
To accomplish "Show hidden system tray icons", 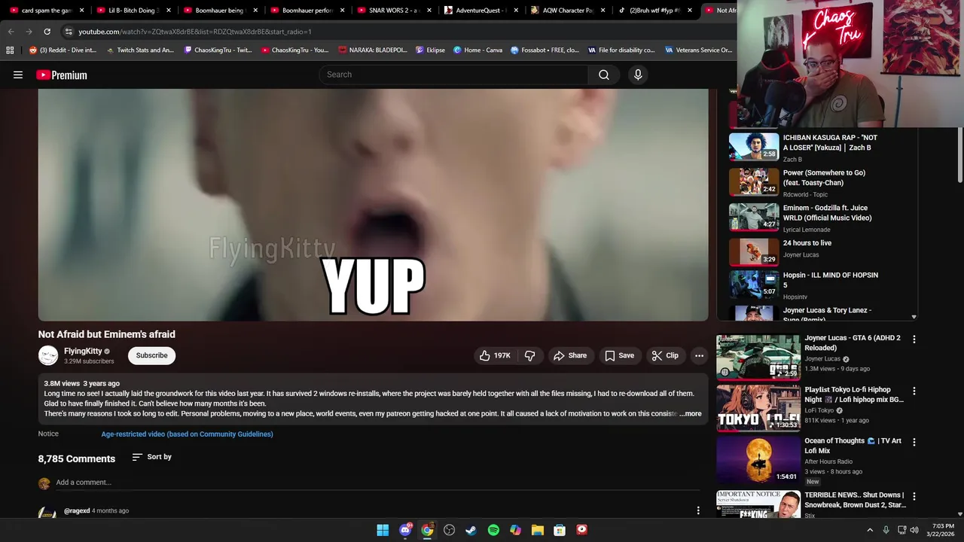I will coord(870,530).
